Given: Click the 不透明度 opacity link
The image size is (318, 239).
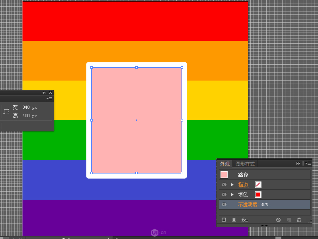Looking at the screenshot, I should point(248,204).
